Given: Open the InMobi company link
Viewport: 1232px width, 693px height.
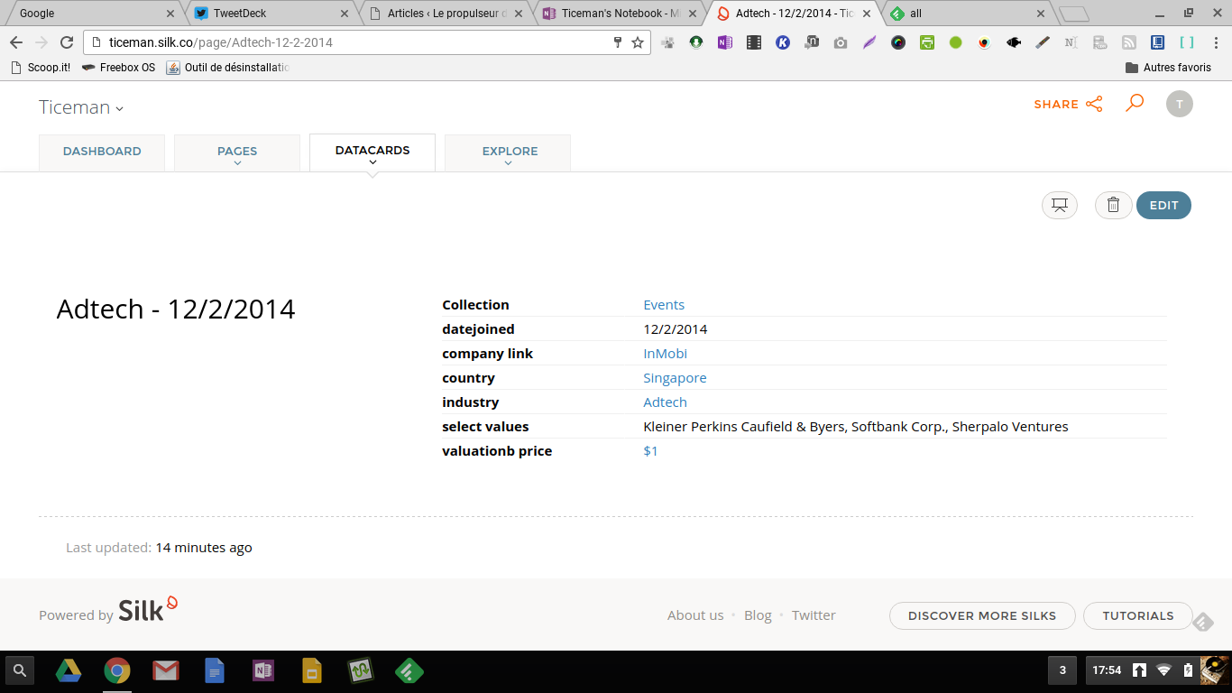Looking at the screenshot, I should 666,354.
